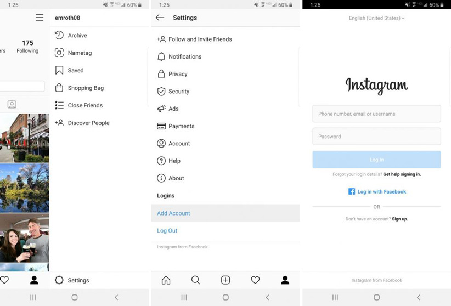Tap Get help signing in link
Viewport: 451px width, 306px height.
tap(402, 174)
